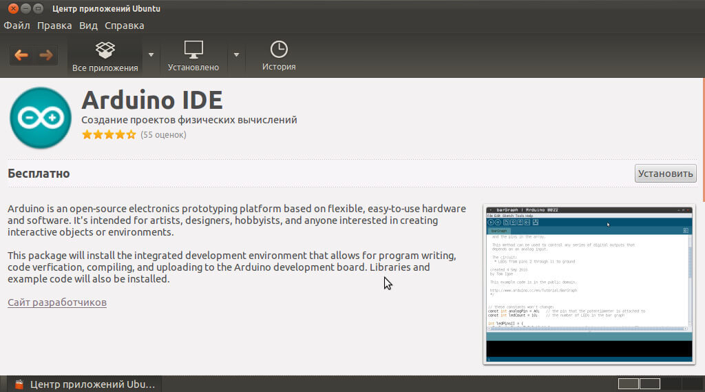Viewport: 705px width, 392px height.
Task: Click the Создание проектов физических вычислений subtitle
Action: 189,120
